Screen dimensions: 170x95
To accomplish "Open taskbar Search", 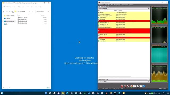I will 50,93.
